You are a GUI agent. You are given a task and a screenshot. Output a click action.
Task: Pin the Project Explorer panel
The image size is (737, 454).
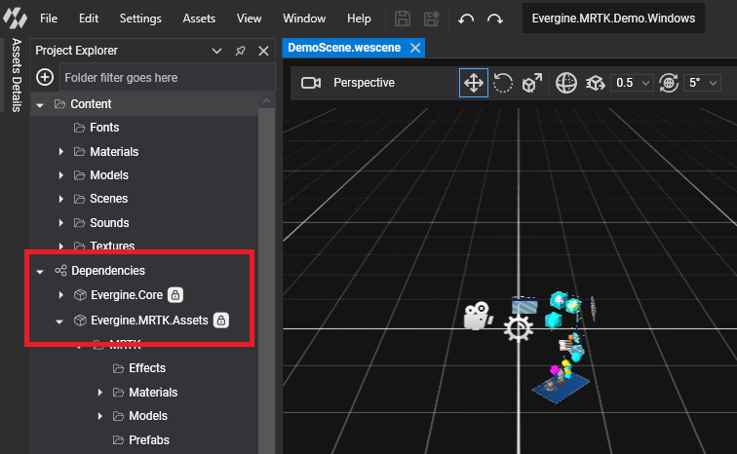(241, 51)
